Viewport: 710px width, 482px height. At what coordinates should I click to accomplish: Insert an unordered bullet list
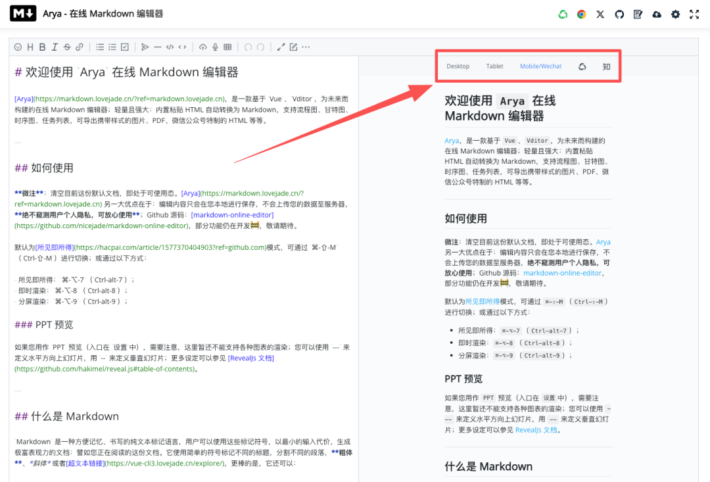click(x=100, y=47)
